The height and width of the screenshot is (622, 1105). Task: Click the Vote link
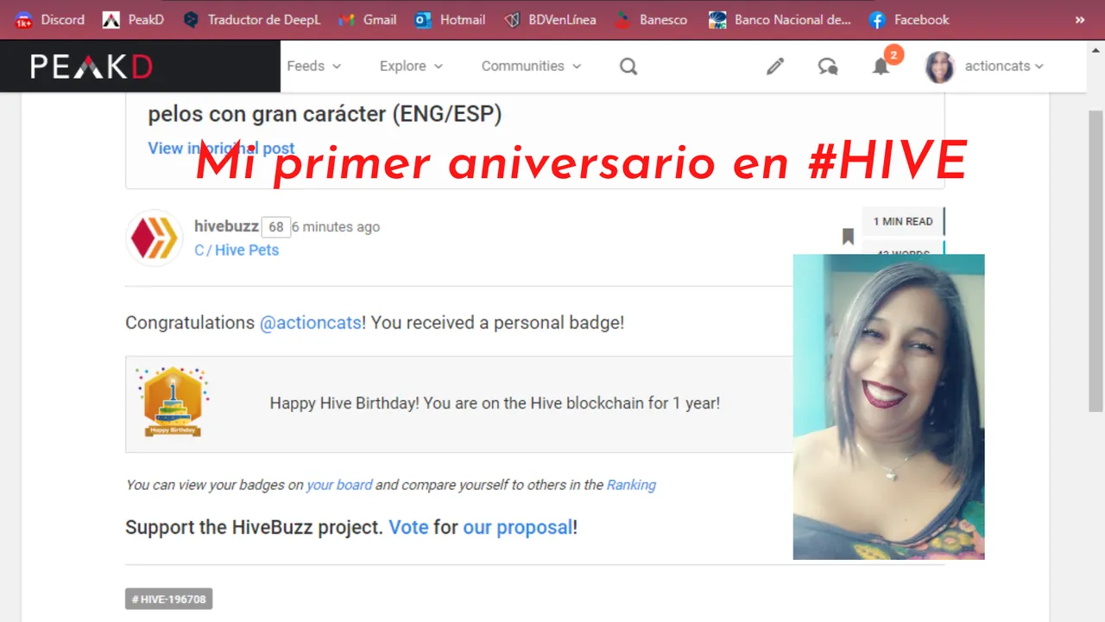408,527
